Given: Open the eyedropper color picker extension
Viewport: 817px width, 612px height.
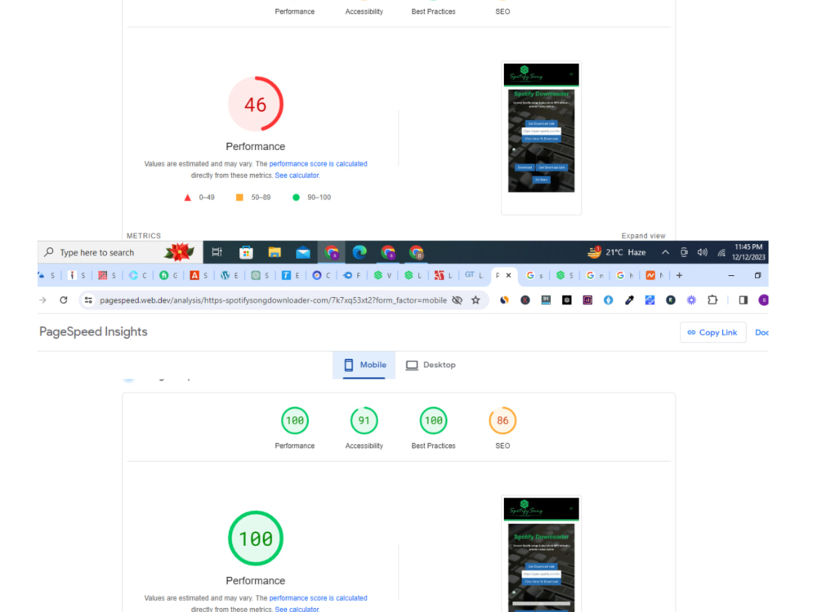Looking at the screenshot, I should click(629, 300).
